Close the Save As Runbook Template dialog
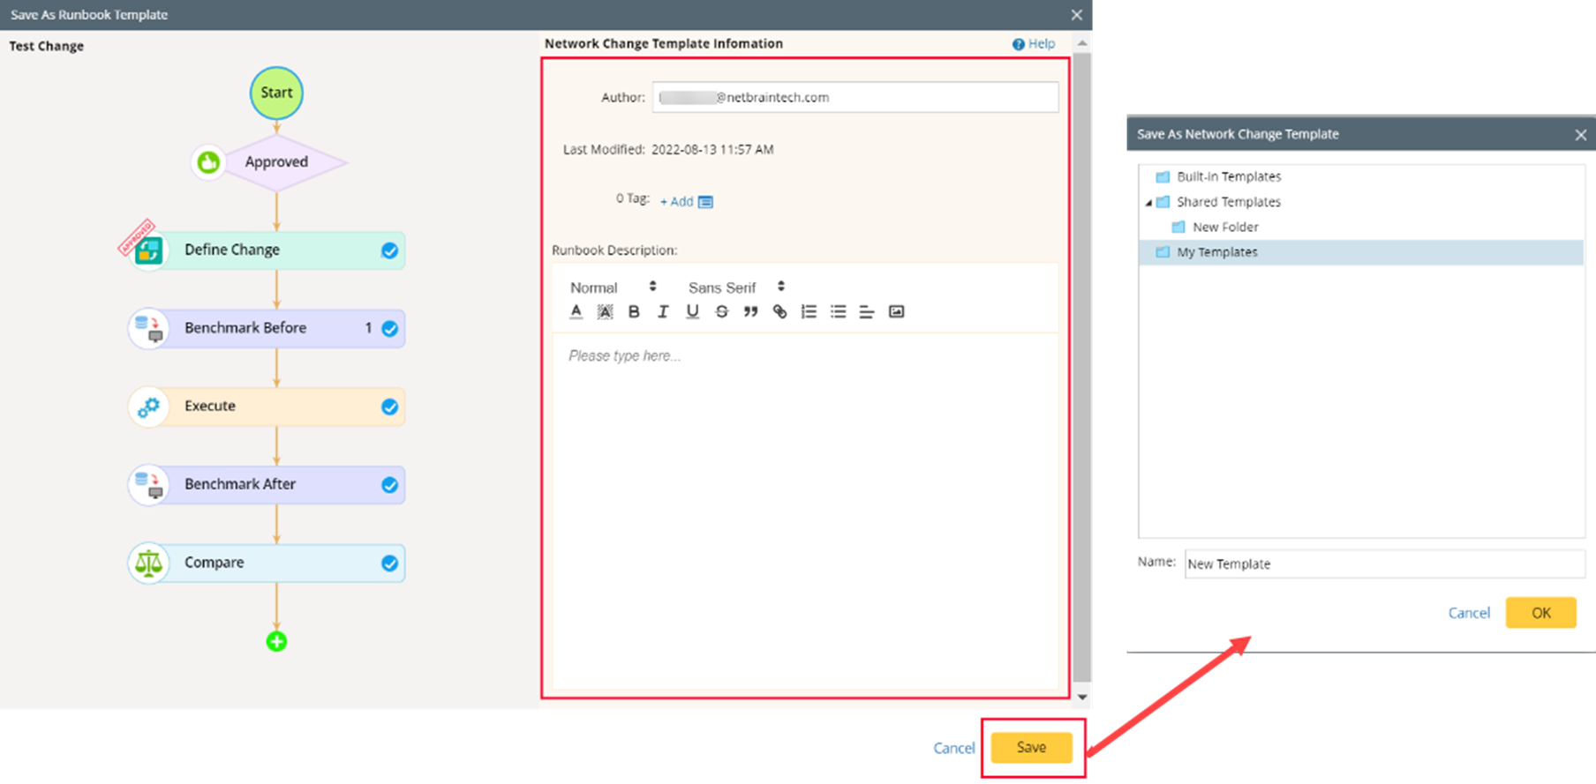The height and width of the screenshot is (784, 1596). coord(1076,15)
